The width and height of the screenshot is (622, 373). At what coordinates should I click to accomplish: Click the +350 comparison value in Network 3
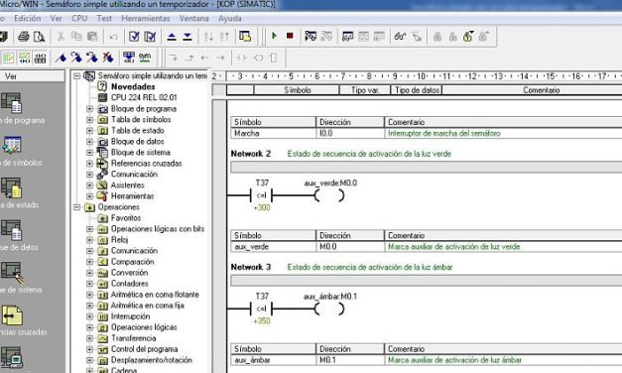tap(262, 320)
